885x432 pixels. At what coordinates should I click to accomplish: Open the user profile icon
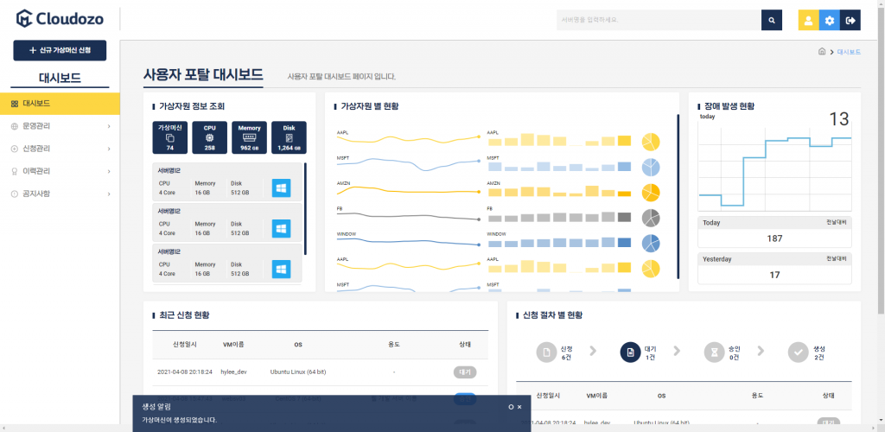tap(808, 21)
